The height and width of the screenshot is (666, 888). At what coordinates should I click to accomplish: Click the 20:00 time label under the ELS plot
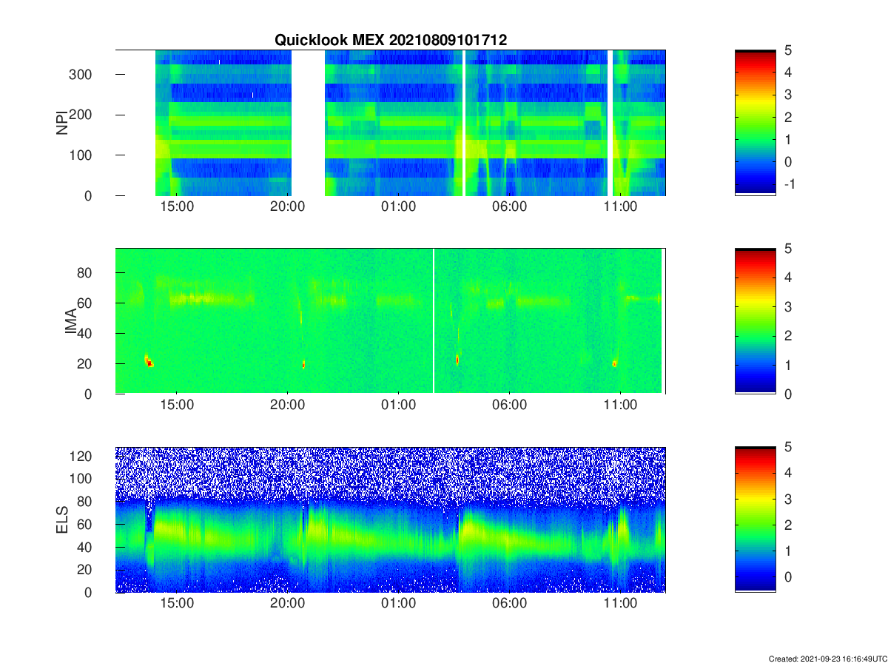click(x=288, y=603)
